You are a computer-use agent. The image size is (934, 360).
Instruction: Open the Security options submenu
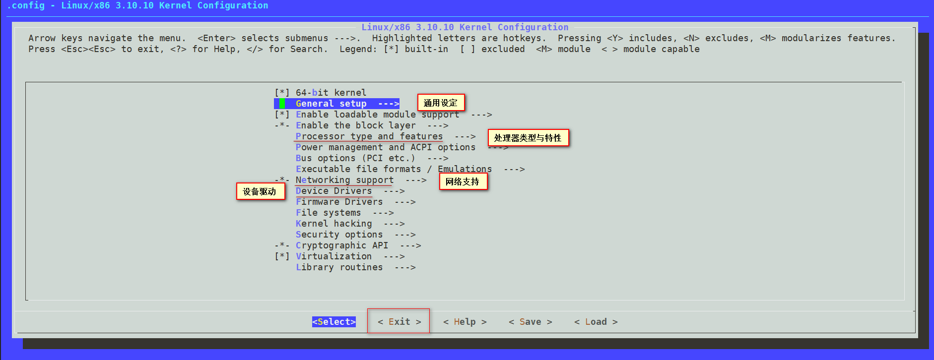(x=355, y=235)
